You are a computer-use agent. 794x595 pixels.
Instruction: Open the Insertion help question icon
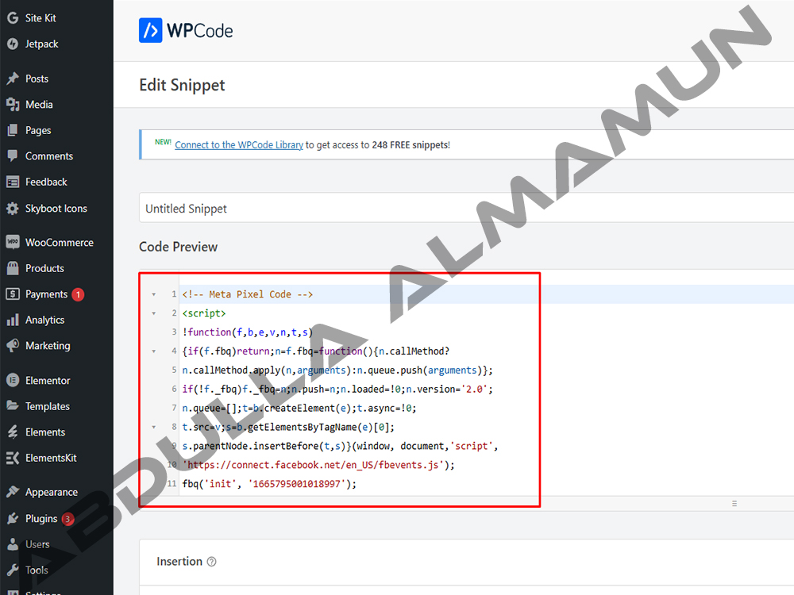[x=211, y=562]
